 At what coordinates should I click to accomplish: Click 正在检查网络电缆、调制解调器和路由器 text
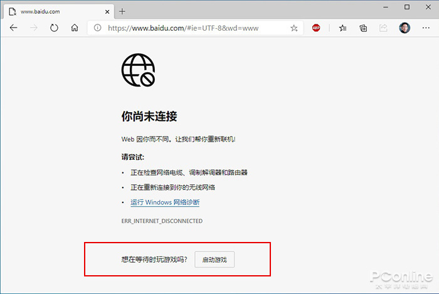(x=189, y=172)
